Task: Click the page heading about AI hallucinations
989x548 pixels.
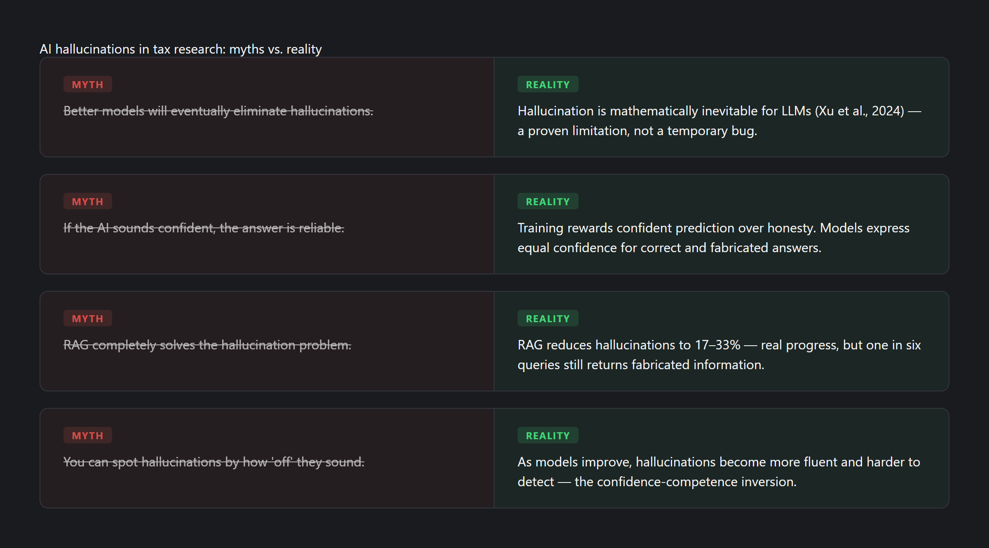Action: point(180,49)
